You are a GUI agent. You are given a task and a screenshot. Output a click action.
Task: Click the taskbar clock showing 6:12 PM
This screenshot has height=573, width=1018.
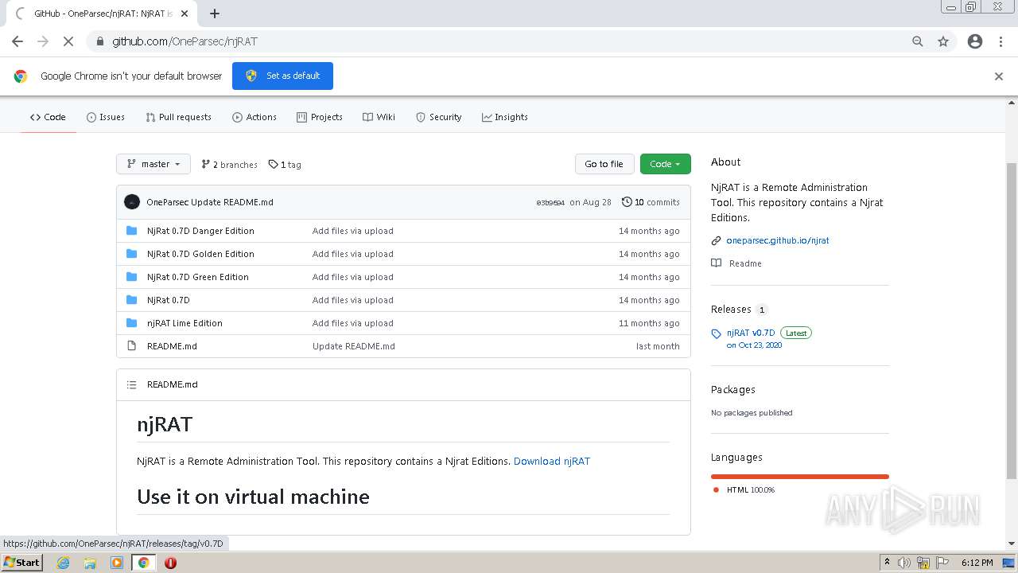977,563
